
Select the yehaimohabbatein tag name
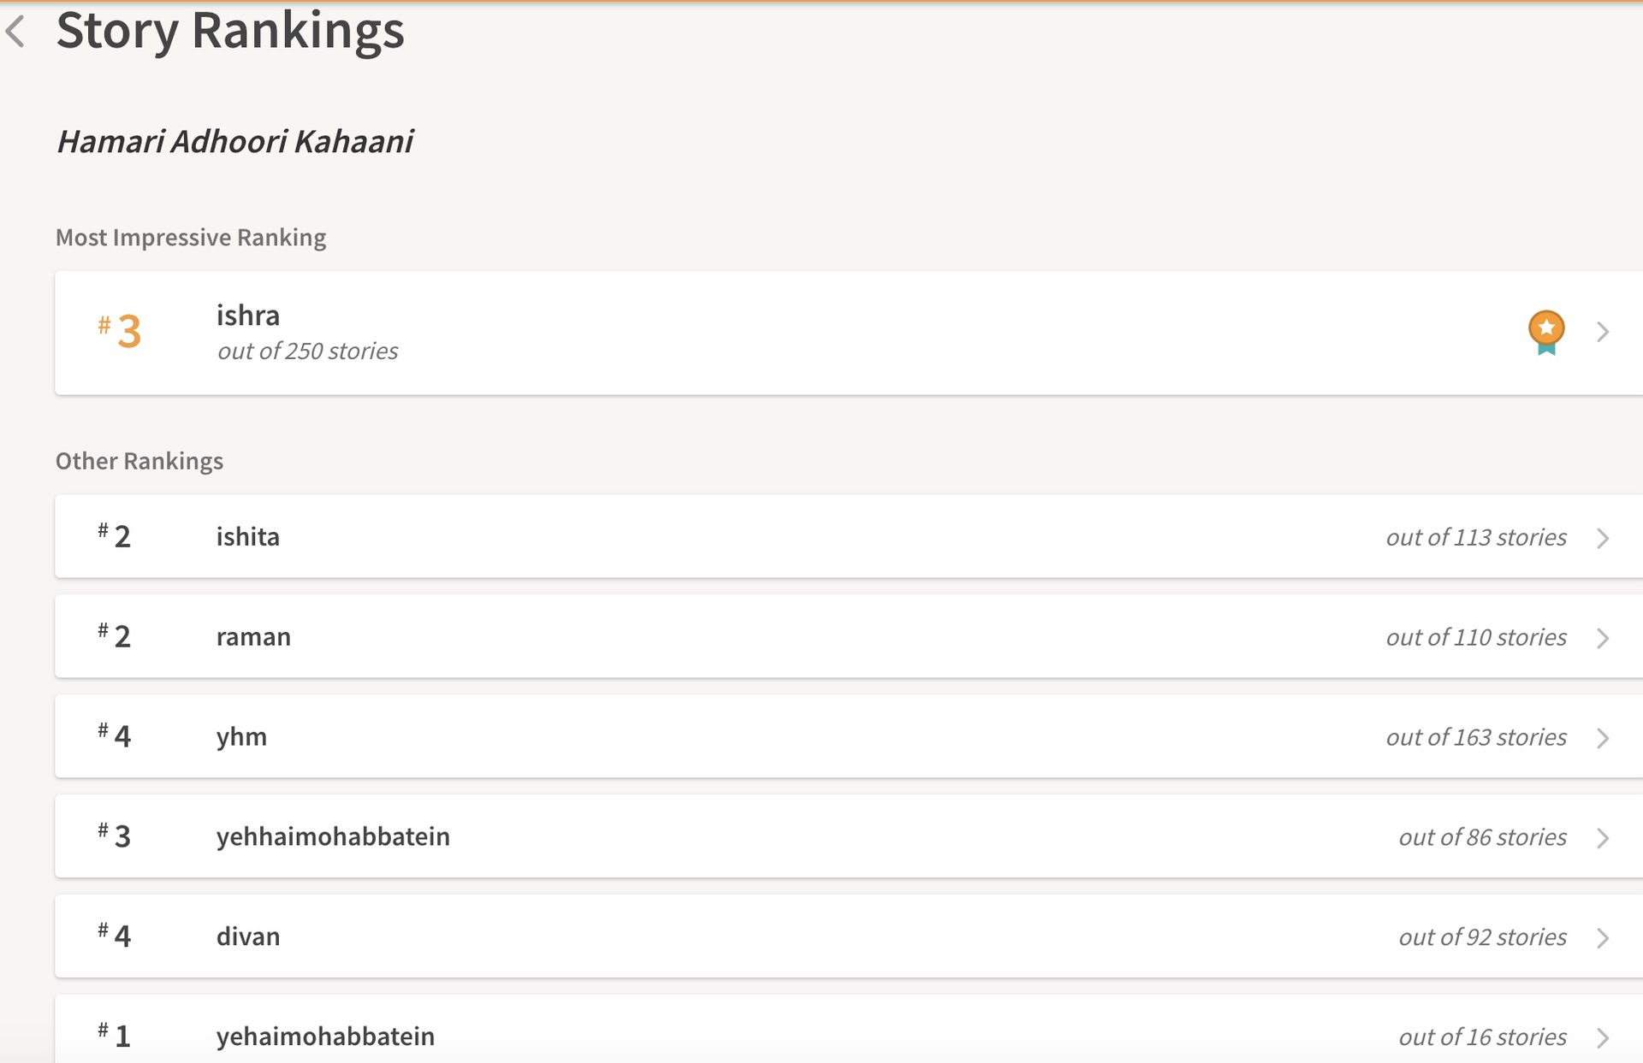(325, 1036)
